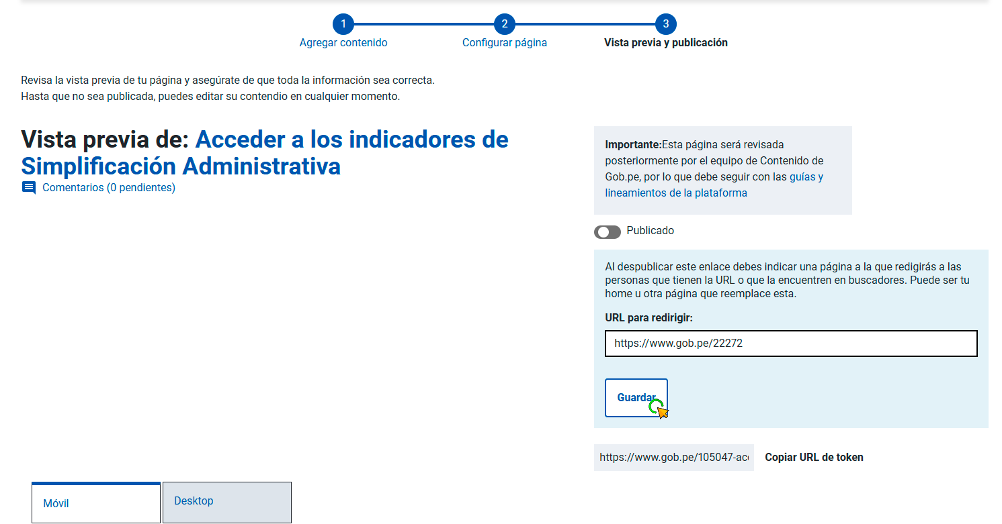Click step 2 circle in the progress stepper
The height and width of the screenshot is (524, 1002).
(504, 25)
